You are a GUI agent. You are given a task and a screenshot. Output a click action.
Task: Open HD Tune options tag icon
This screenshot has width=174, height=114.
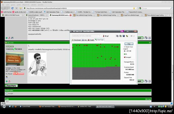point(127,36)
